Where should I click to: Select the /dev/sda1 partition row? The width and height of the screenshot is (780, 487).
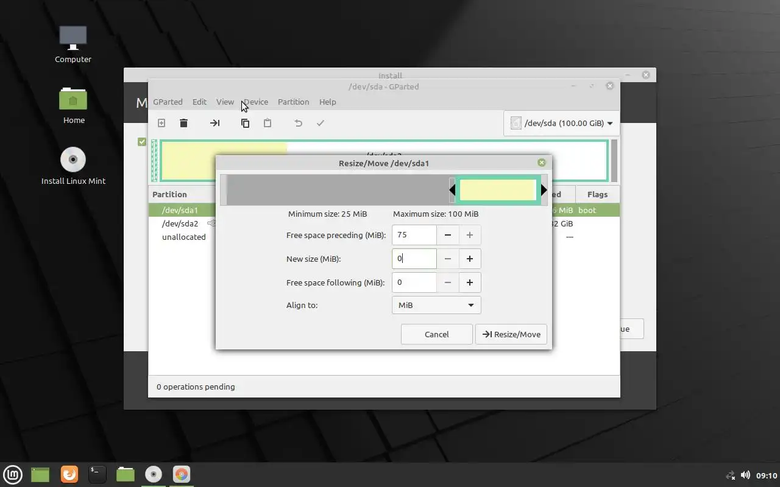tap(182, 210)
